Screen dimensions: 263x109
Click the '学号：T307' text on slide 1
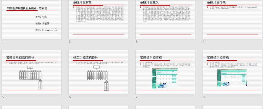coord(41,17)
